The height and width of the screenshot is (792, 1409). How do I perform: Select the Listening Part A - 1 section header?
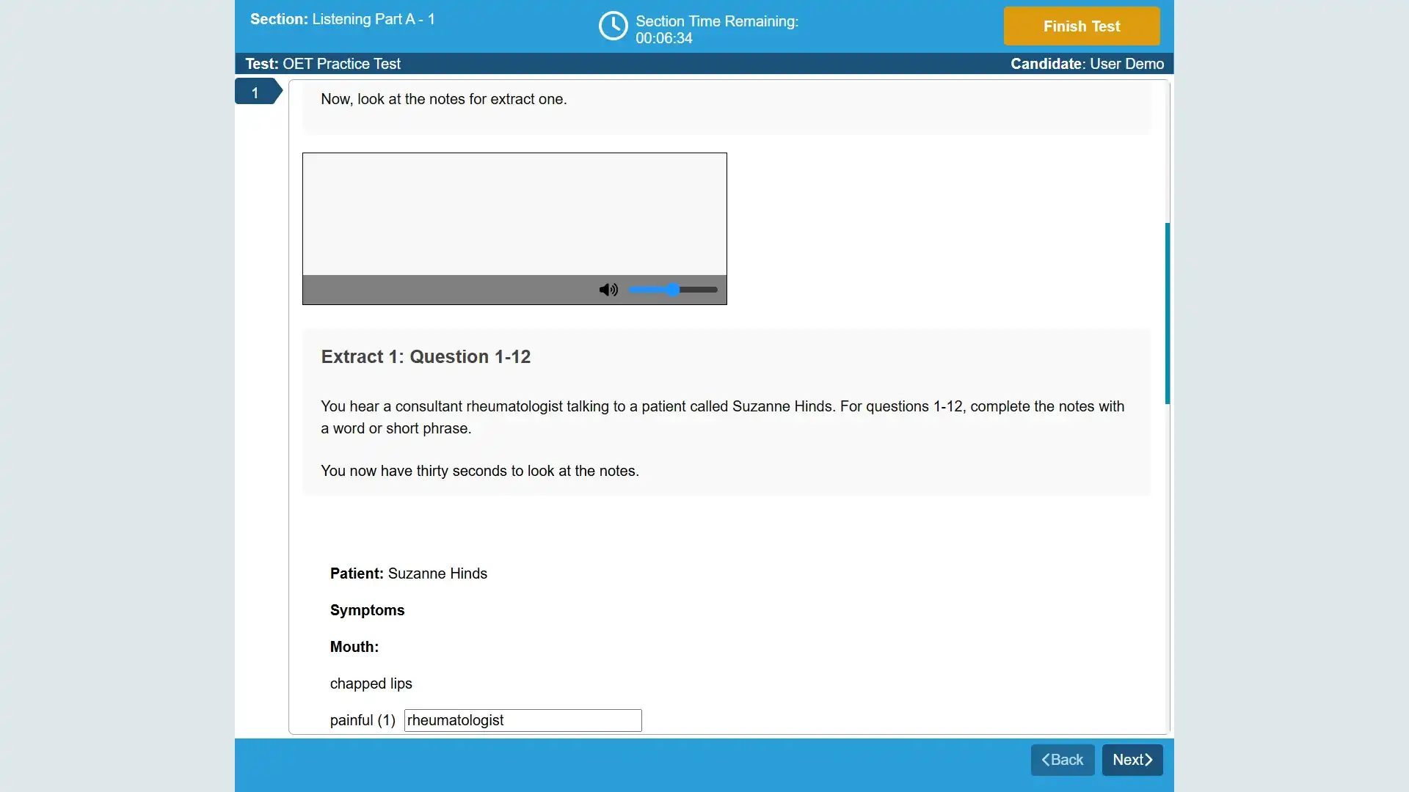click(x=342, y=19)
